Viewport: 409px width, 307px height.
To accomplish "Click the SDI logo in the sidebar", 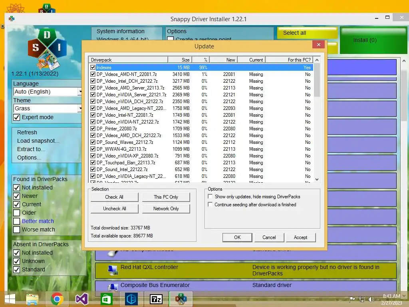I will click(47, 48).
